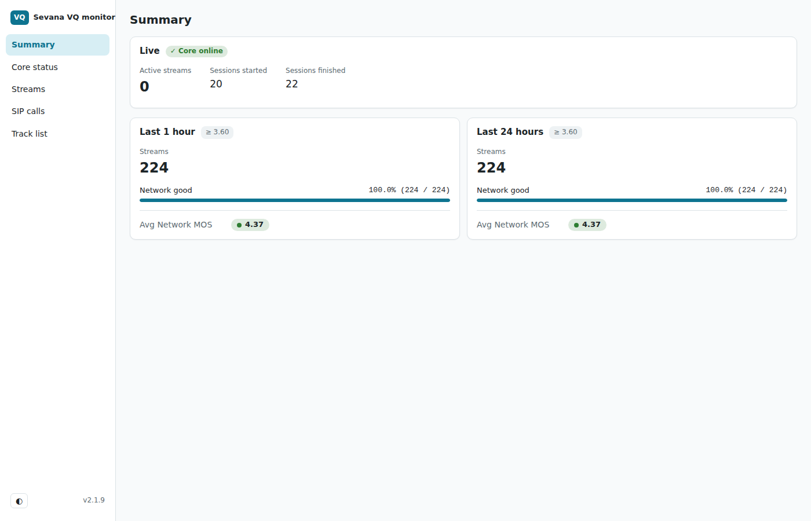Open the Track list page
This screenshot has height=521, width=811.
coord(57,134)
